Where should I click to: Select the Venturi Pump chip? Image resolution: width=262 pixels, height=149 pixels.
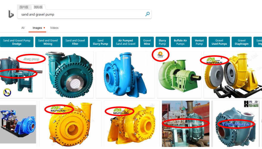(199, 42)
